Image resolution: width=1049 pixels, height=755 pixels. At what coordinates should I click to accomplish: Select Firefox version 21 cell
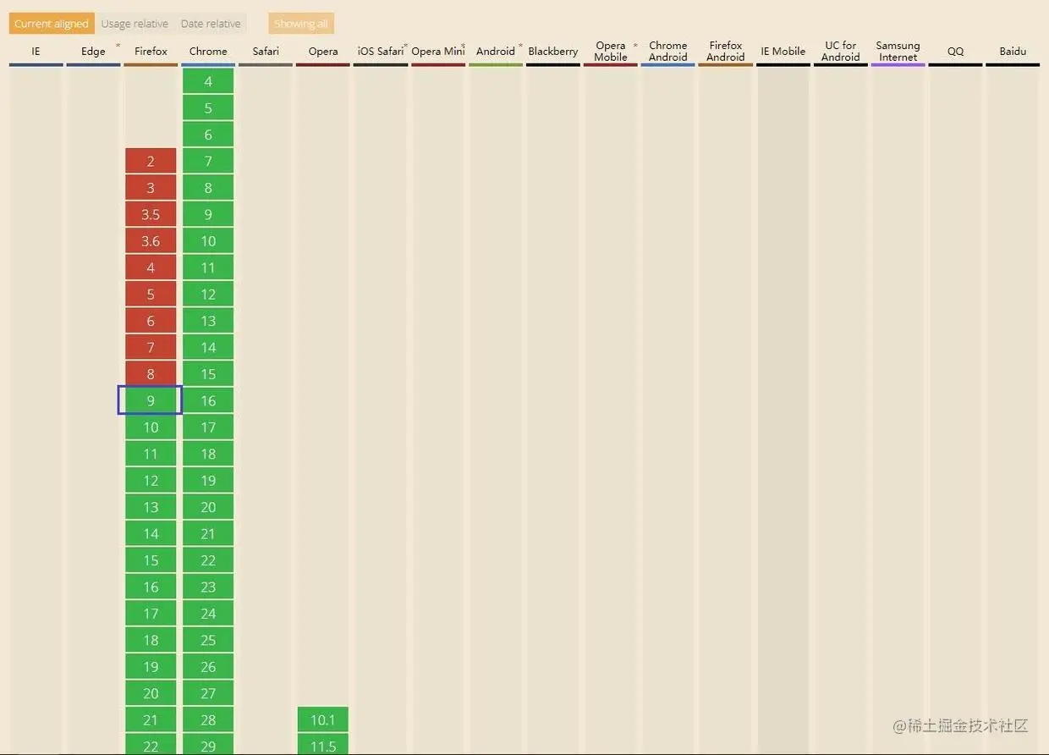coord(151,719)
